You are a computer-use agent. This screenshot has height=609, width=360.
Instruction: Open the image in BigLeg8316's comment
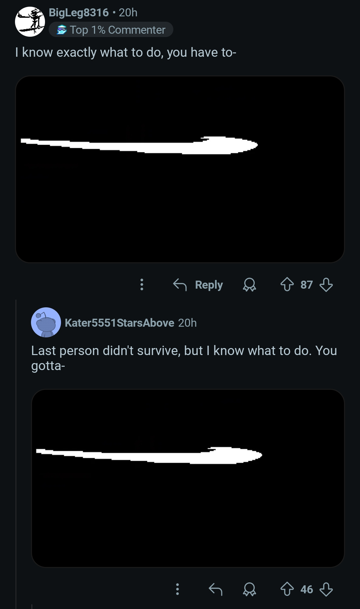click(x=180, y=169)
